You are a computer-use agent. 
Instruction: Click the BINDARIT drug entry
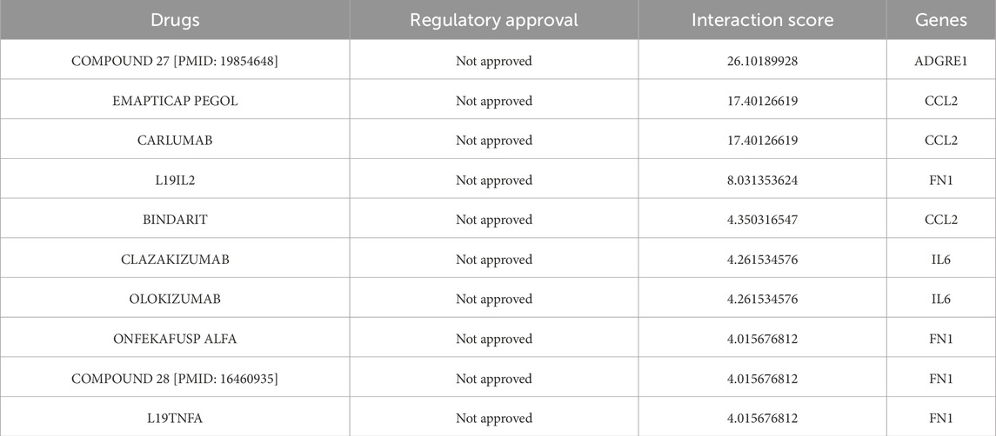tap(175, 220)
